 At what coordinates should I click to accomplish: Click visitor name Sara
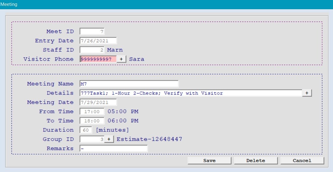point(137,59)
